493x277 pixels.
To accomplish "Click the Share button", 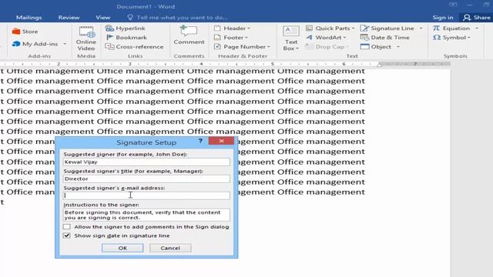I will pyautogui.click(x=476, y=17).
